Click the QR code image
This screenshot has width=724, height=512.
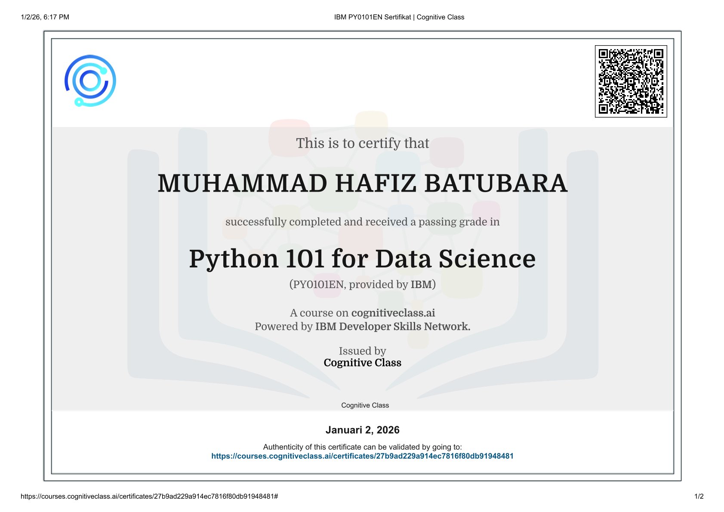tap(631, 81)
